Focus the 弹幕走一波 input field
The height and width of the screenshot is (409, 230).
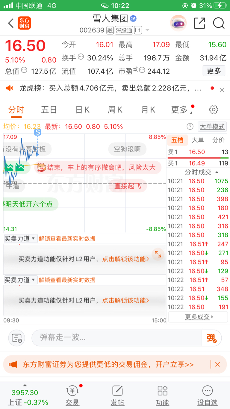117,338
